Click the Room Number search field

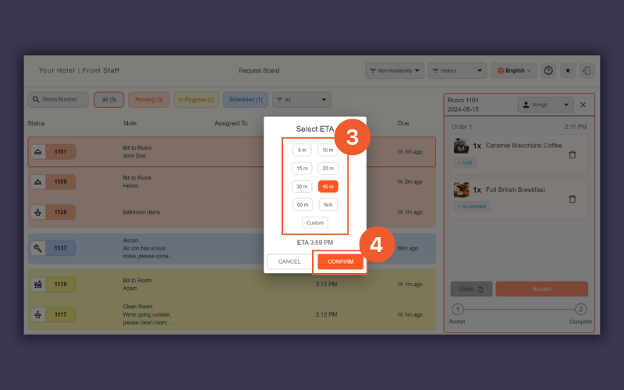(x=58, y=100)
